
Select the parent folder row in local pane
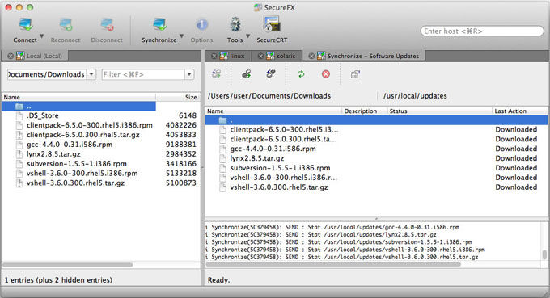(x=79, y=106)
